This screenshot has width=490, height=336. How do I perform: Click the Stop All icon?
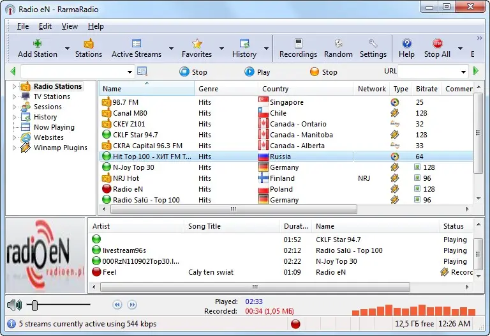(437, 43)
